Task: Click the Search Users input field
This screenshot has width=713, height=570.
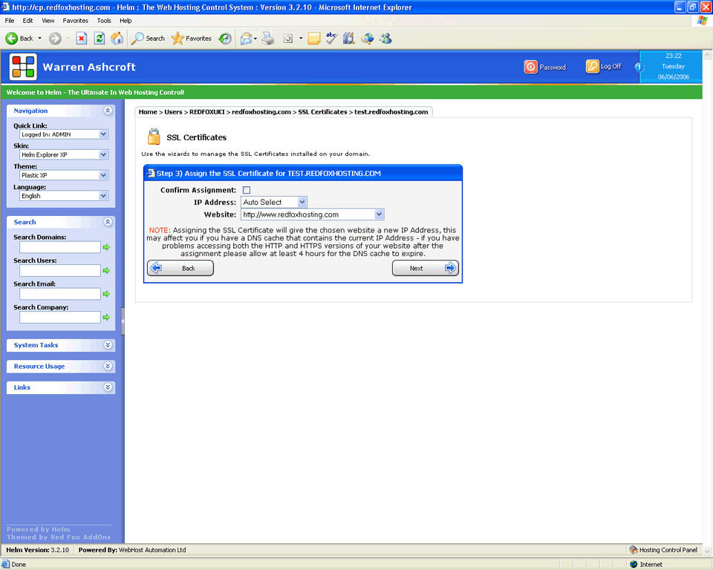Action: click(60, 270)
